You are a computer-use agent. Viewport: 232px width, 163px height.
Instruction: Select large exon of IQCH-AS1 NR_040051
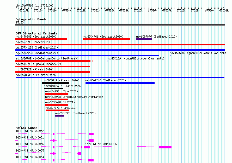point(91,141)
